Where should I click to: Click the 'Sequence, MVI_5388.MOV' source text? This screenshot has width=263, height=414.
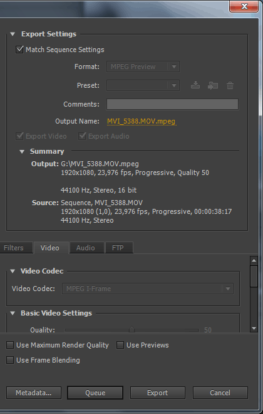click(101, 203)
